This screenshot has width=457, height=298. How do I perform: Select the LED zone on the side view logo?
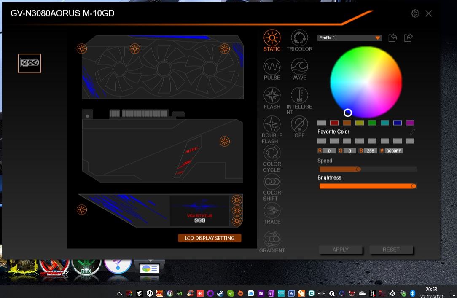224,142
